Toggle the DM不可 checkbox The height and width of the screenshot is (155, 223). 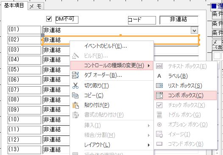click(49, 19)
